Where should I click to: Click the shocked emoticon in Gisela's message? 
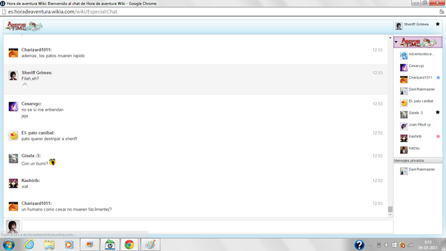click(x=52, y=162)
